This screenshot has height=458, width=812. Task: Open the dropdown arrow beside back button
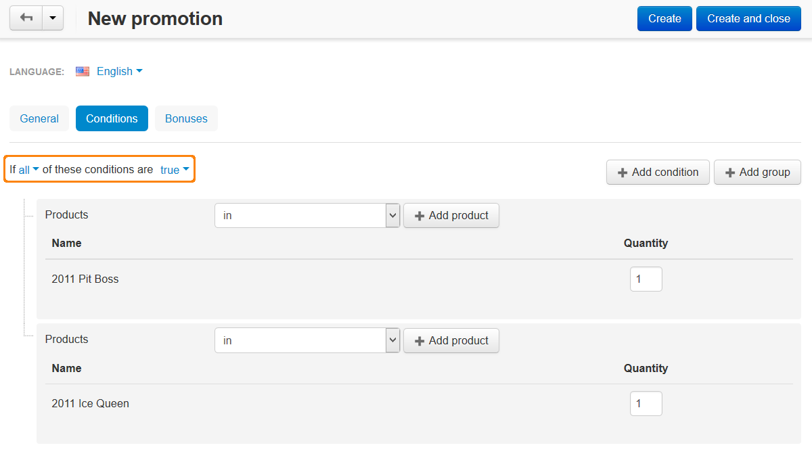[x=53, y=18]
